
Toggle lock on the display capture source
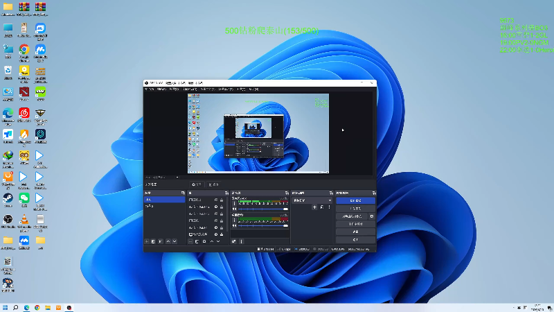tap(222, 234)
